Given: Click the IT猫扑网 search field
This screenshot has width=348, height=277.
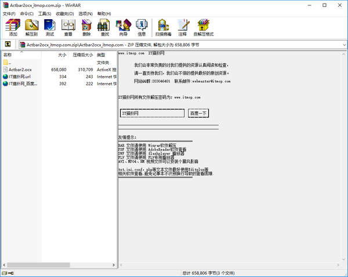Looking at the screenshot, I should [x=152, y=113].
